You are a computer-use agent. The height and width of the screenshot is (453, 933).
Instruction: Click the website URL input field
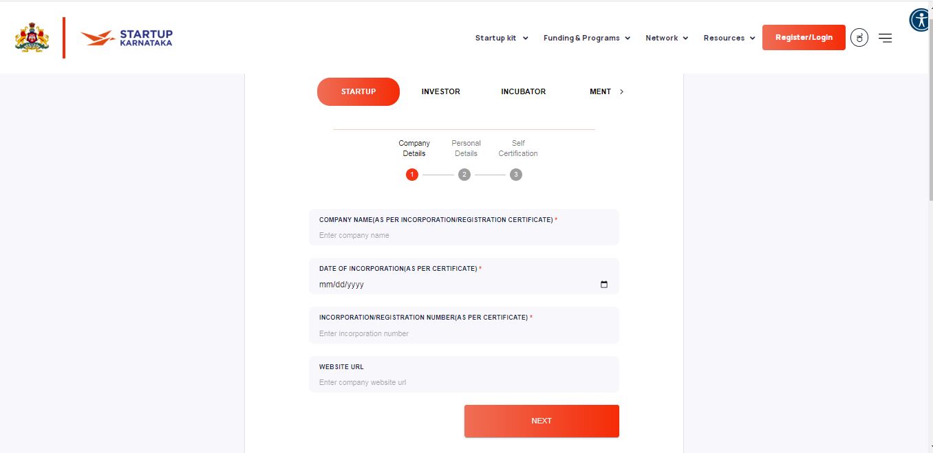coord(464,382)
